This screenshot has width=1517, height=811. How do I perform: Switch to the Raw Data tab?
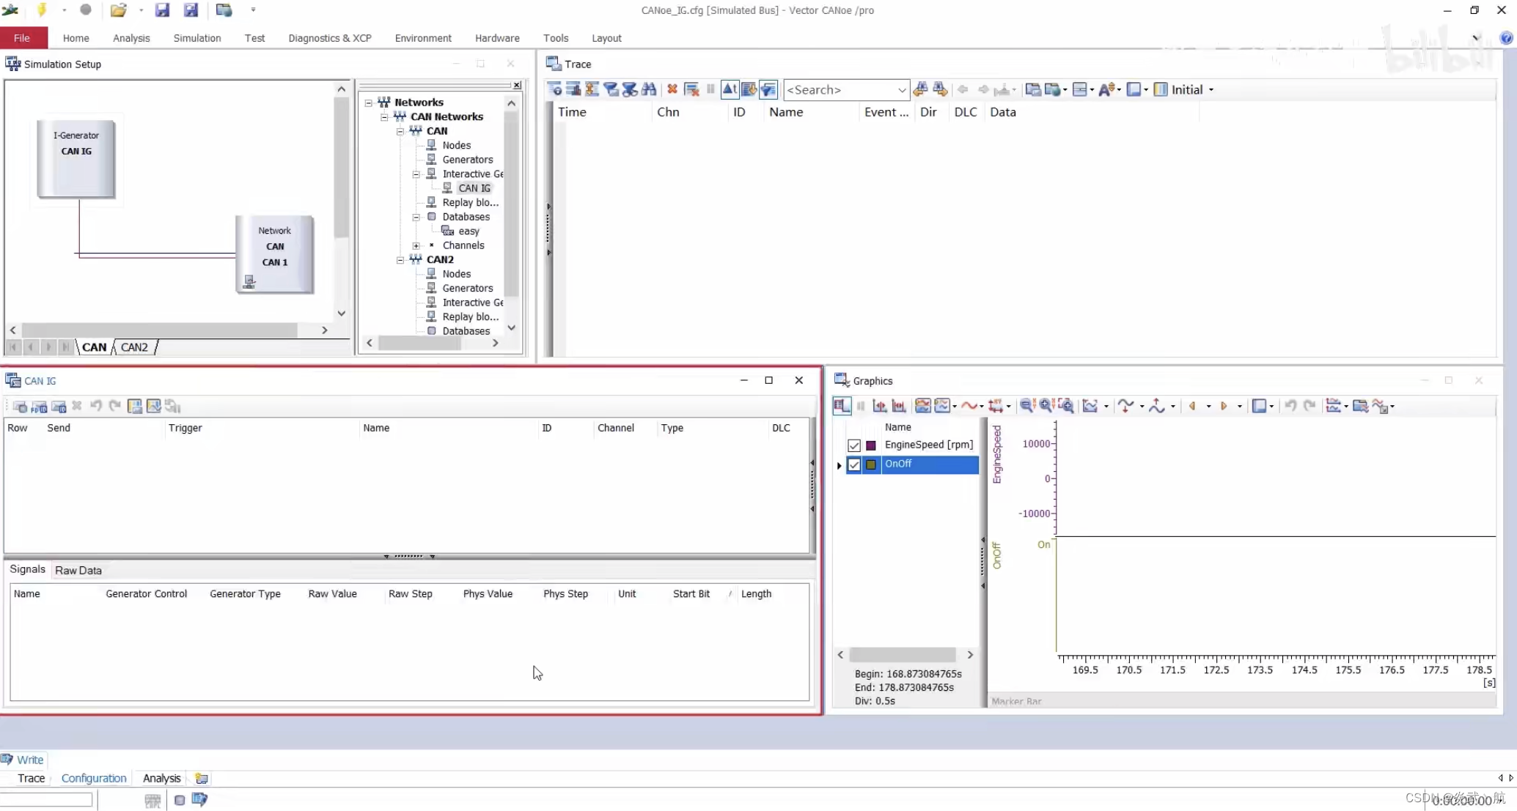pos(78,570)
